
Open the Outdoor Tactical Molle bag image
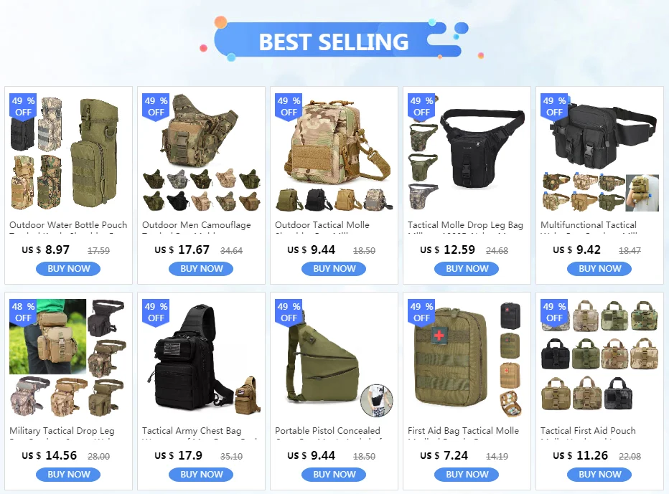334,153
